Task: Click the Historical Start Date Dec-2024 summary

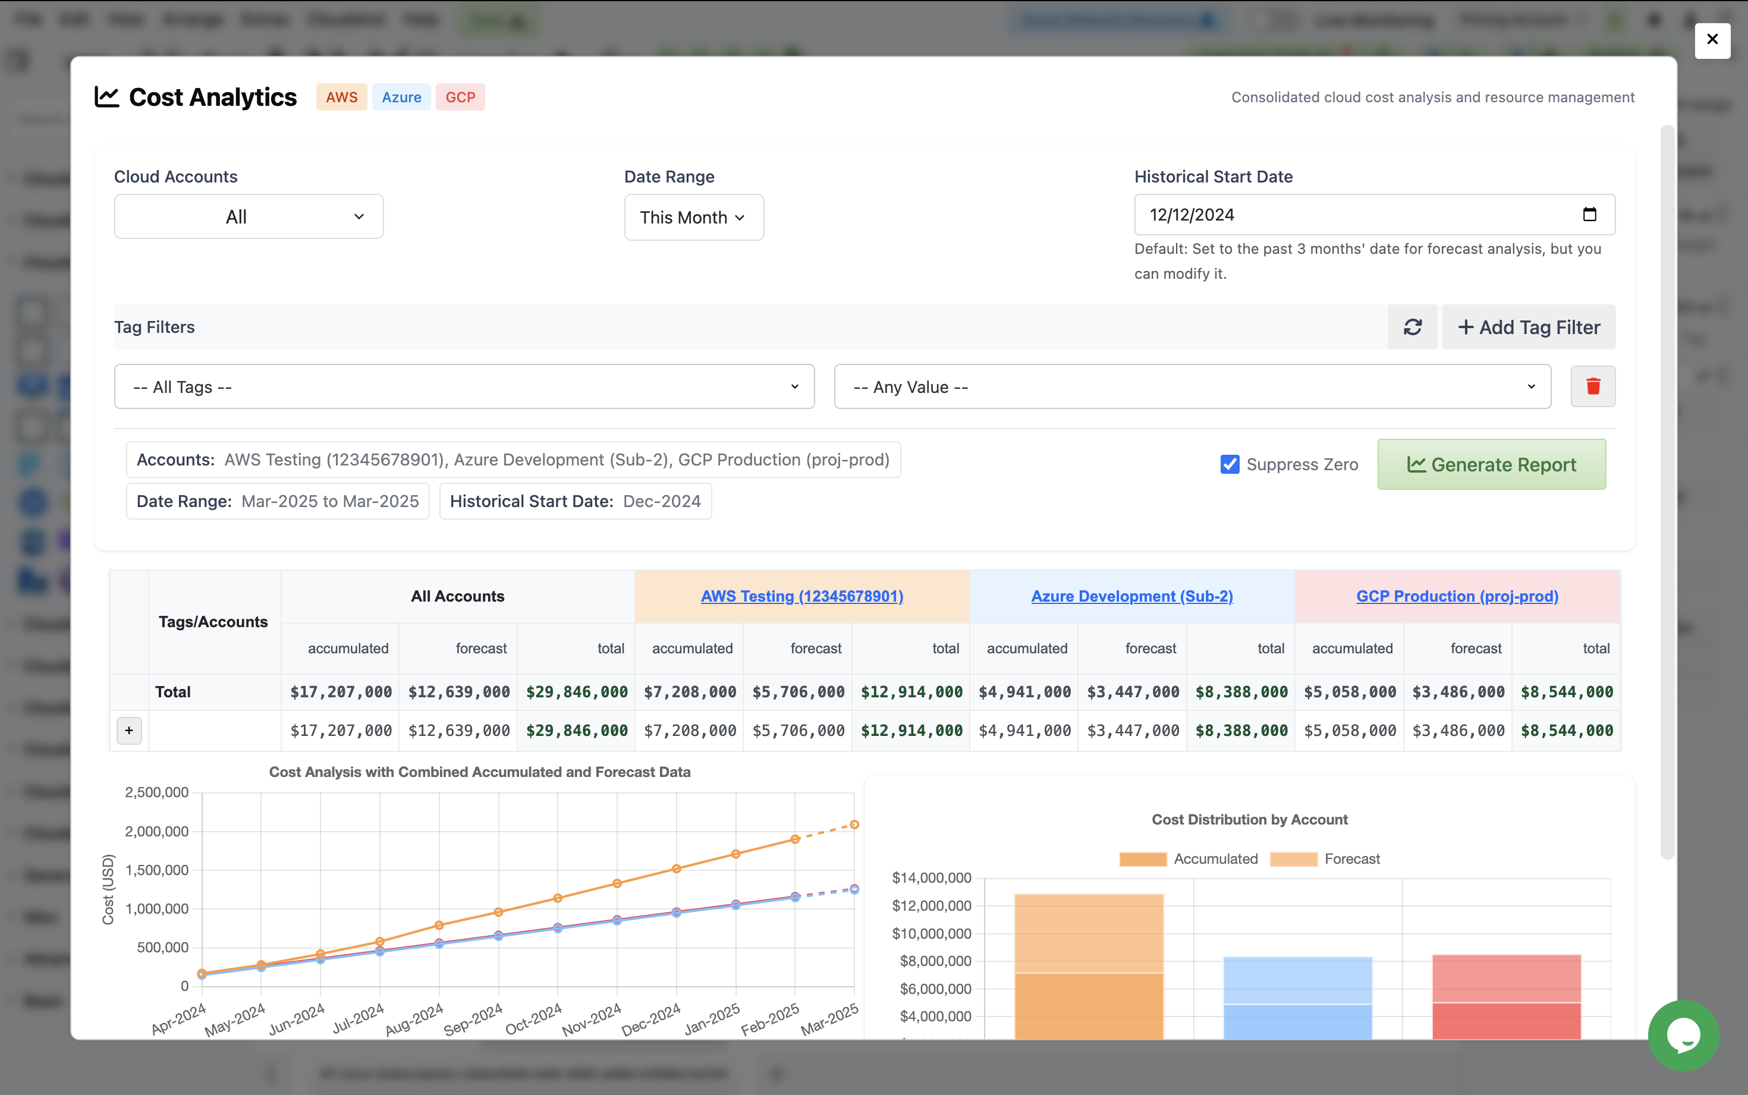Action: [x=576, y=501]
